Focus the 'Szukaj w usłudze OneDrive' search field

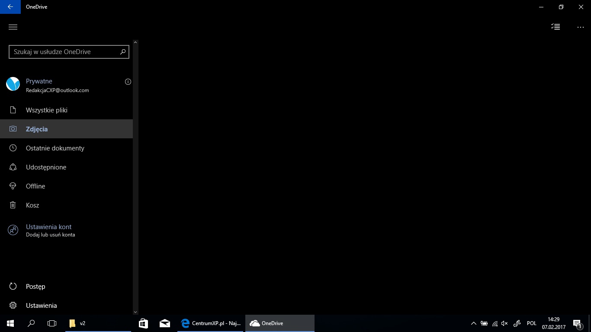(69, 52)
